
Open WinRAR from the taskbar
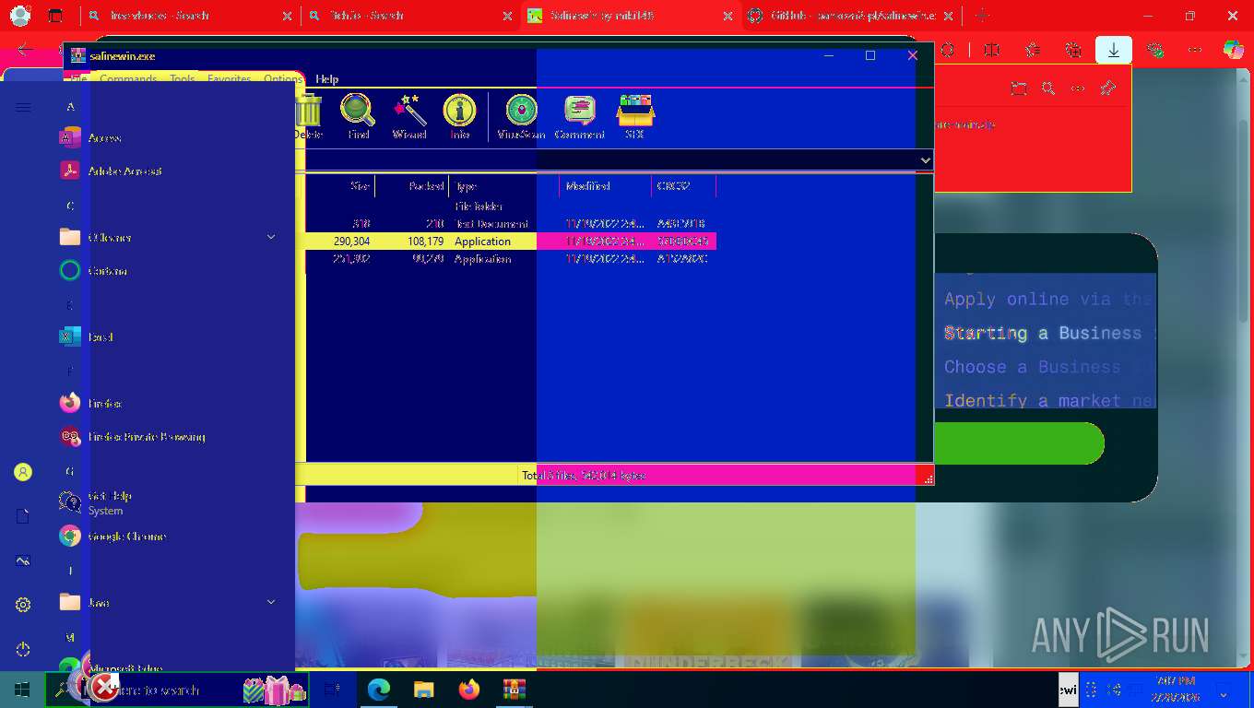click(x=514, y=690)
